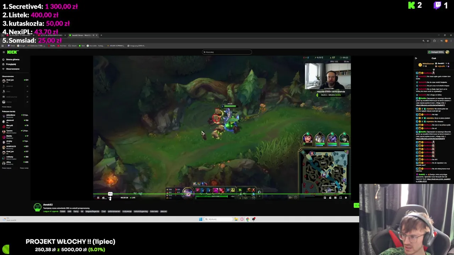Click the KICK logo
The image size is (454, 255).
pos(12,52)
